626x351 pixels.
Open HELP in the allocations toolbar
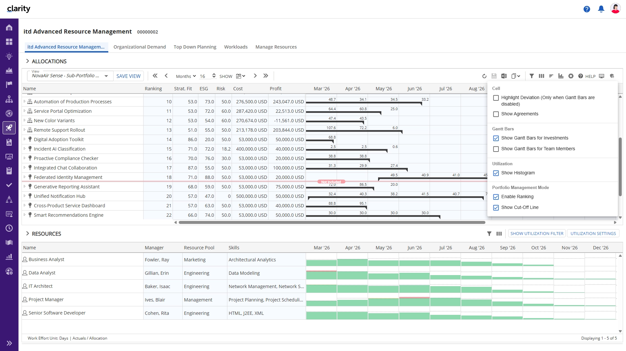(x=587, y=76)
